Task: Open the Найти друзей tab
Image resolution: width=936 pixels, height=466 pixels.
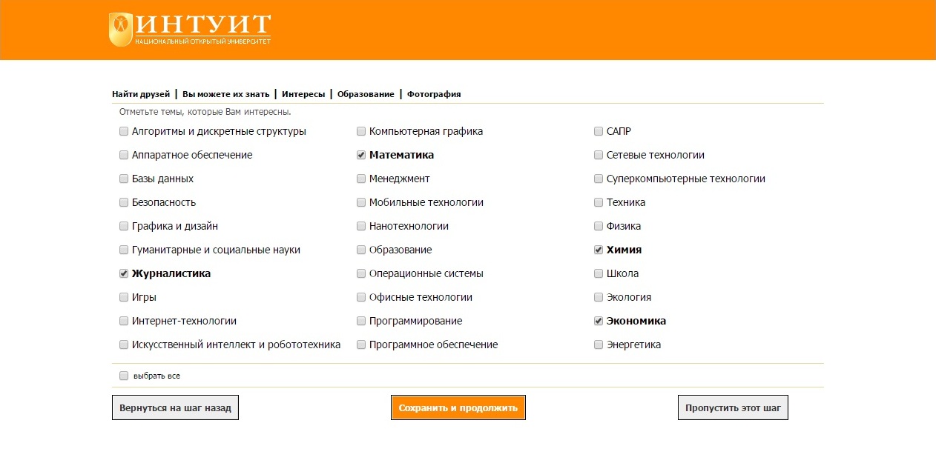Action: [141, 94]
